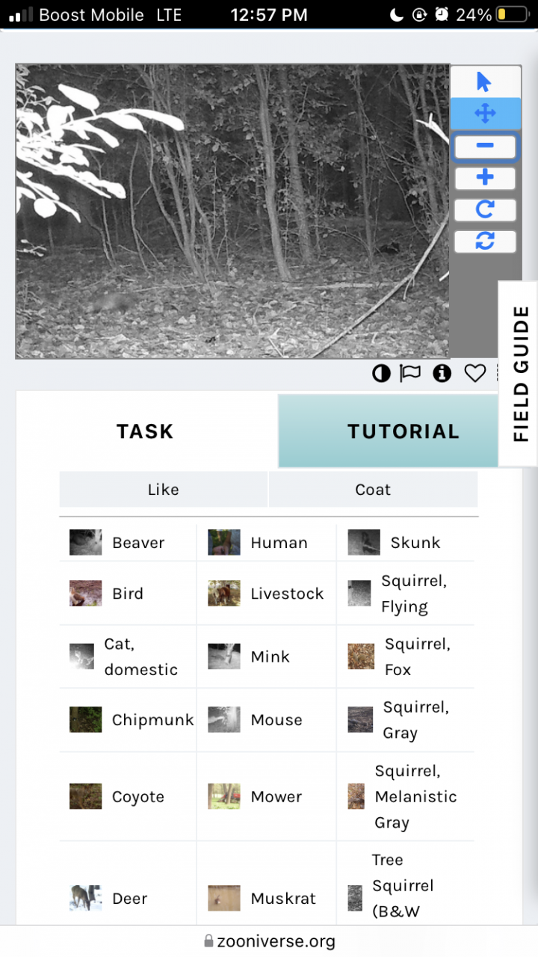Tap the zooniverse.org address bar
Image resolution: width=538 pixels, height=957 pixels.
tap(269, 941)
